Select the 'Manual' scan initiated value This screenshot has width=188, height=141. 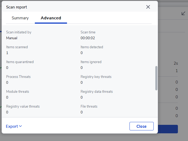(12, 38)
